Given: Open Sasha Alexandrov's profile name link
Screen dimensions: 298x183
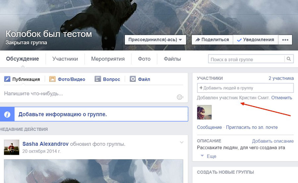Looking at the screenshot, I should point(45,144).
